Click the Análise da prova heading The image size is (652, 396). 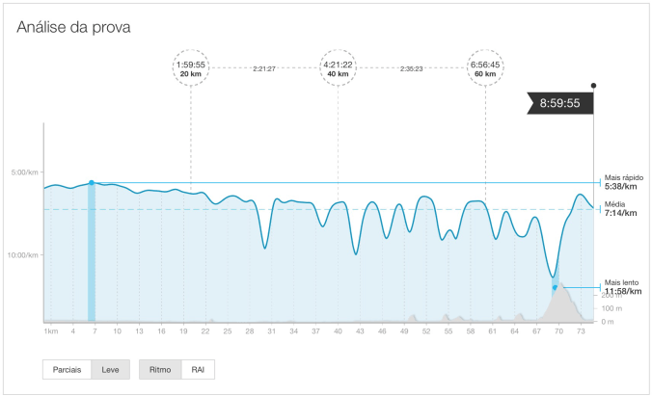pyautogui.click(x=73, y=27)
